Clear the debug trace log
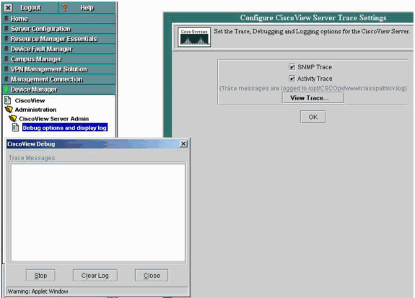 pyautogui.click(x=95, y=276)
